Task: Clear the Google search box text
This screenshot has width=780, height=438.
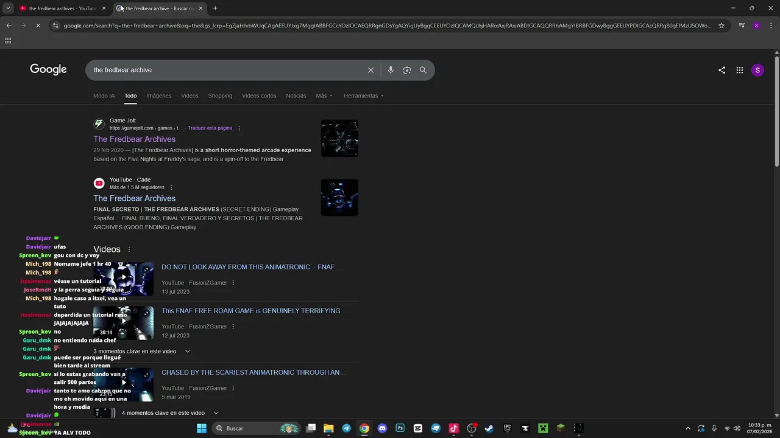Action: (x=370, y=70)
